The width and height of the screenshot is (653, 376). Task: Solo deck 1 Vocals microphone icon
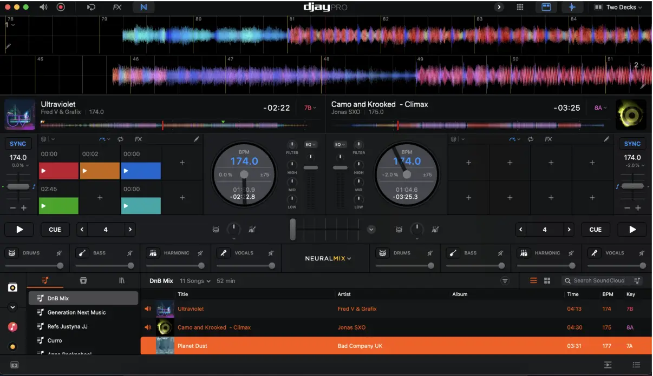click(224, 253)
